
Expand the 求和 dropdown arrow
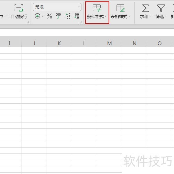150,16
